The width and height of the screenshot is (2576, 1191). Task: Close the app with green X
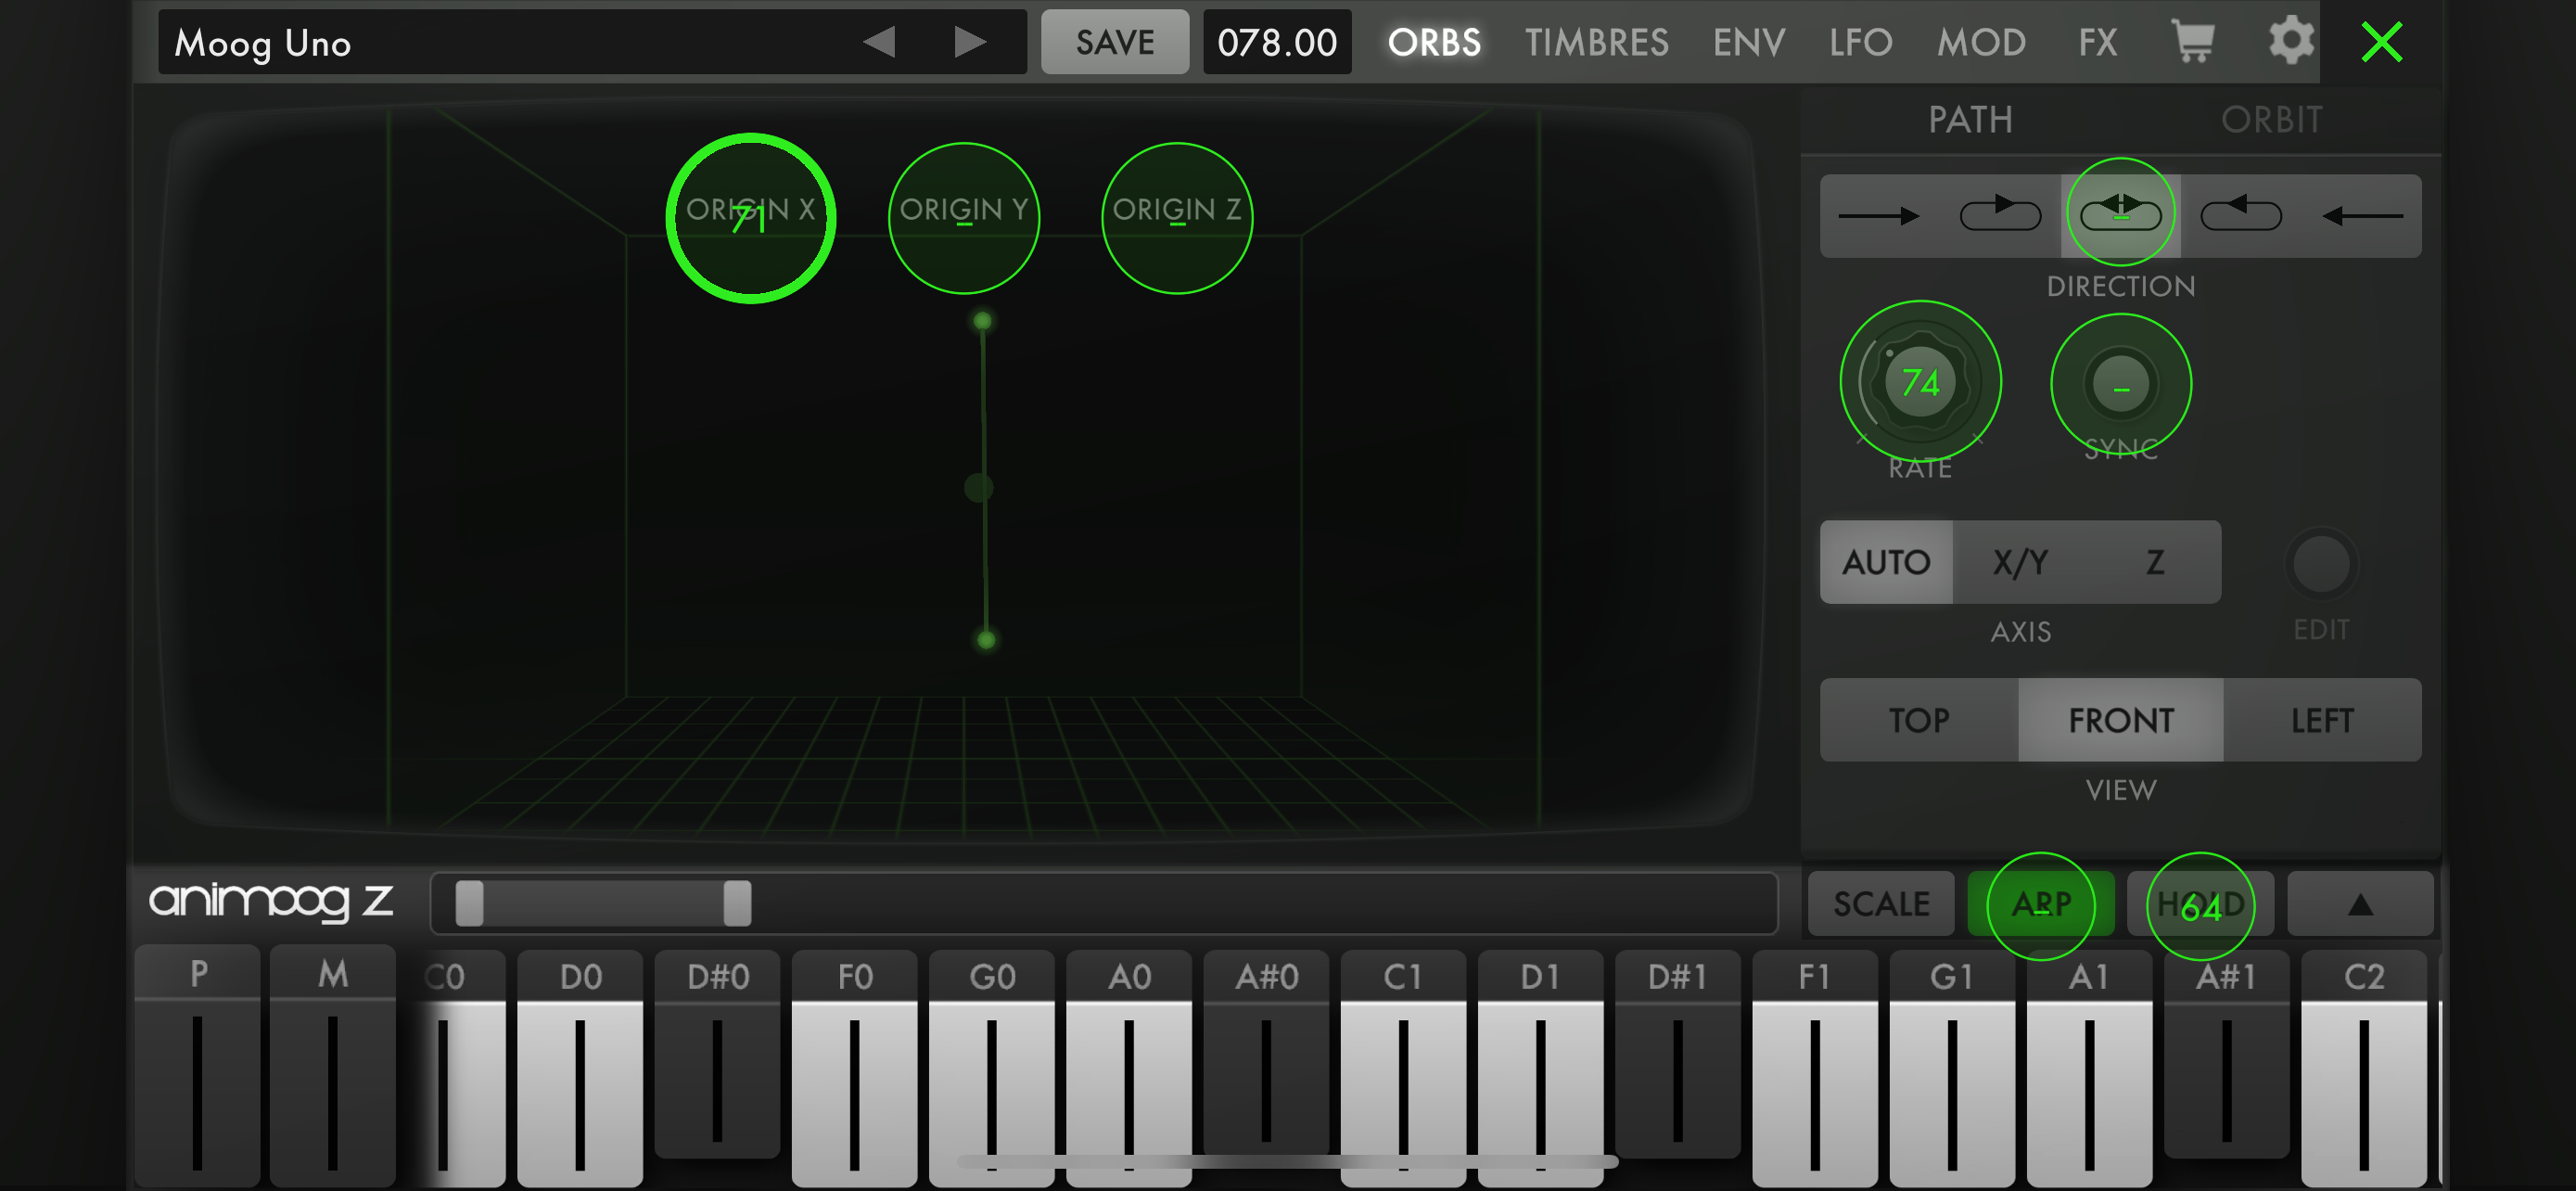coord(2381,42)
